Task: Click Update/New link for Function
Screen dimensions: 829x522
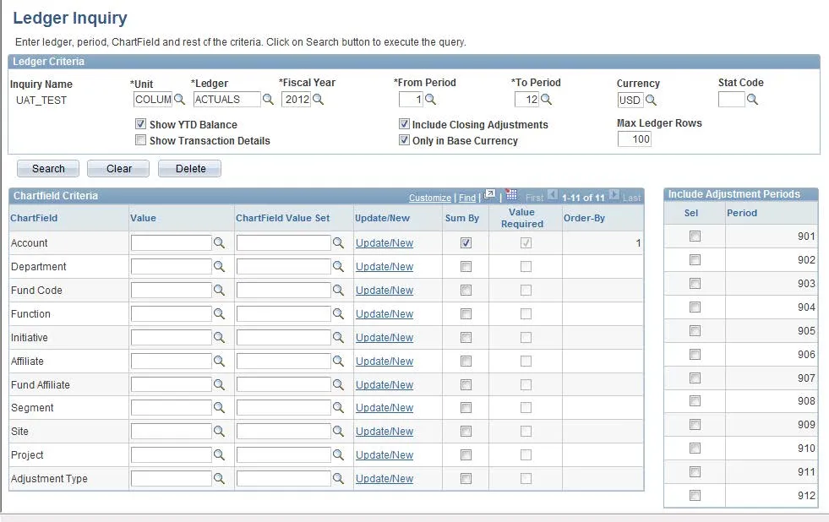Action: pos(385,314)
